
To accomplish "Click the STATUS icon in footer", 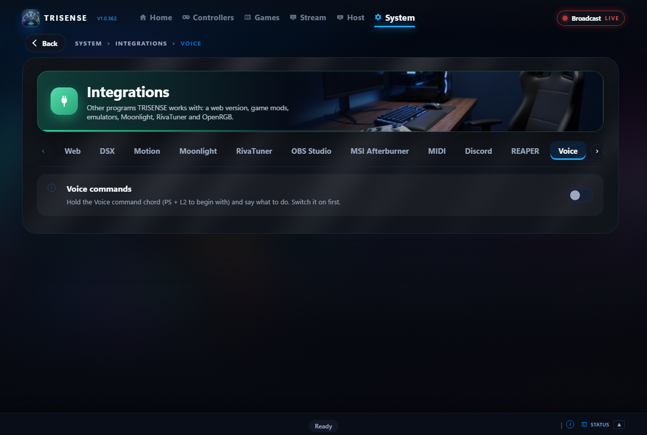I will pyautogui.click(x=584, y=424).
